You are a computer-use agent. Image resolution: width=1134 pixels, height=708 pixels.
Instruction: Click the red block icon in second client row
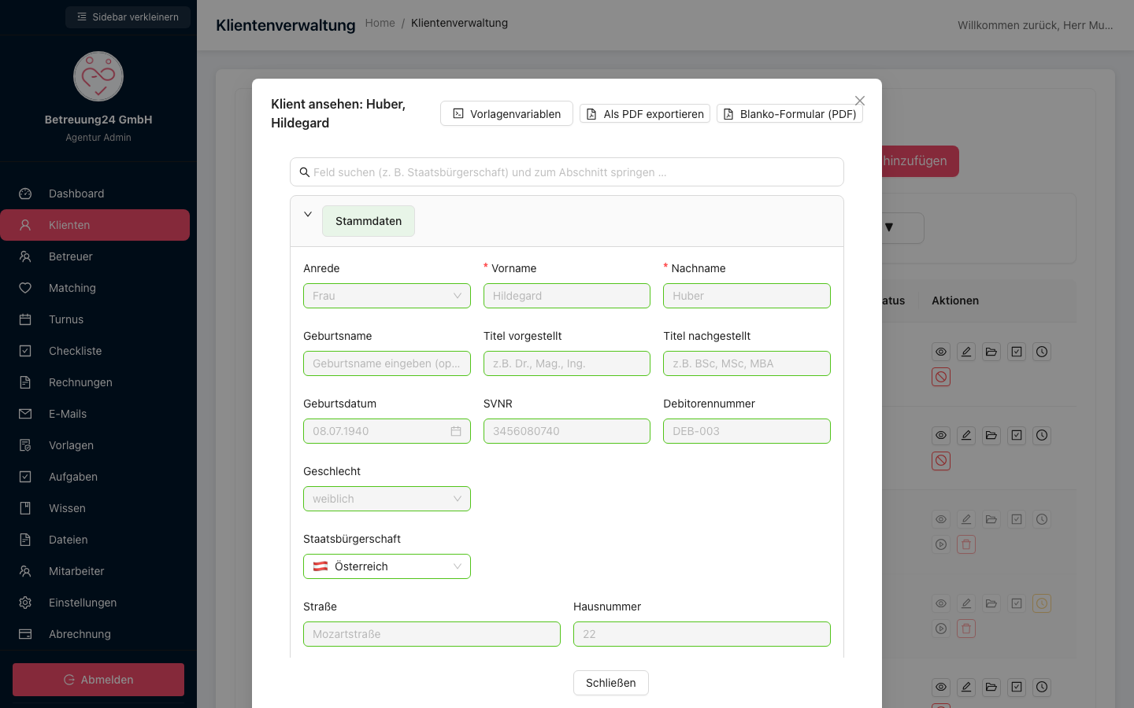941,460
